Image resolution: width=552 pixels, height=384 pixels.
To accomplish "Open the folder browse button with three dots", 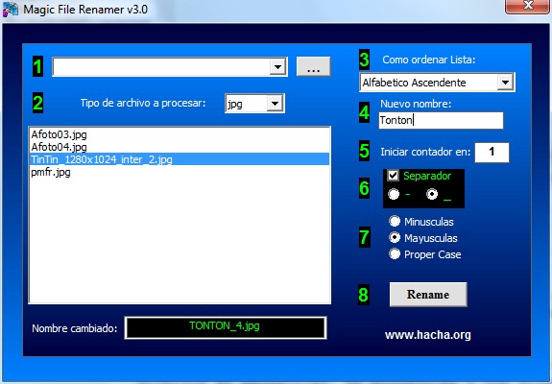I will click(313, 66).
